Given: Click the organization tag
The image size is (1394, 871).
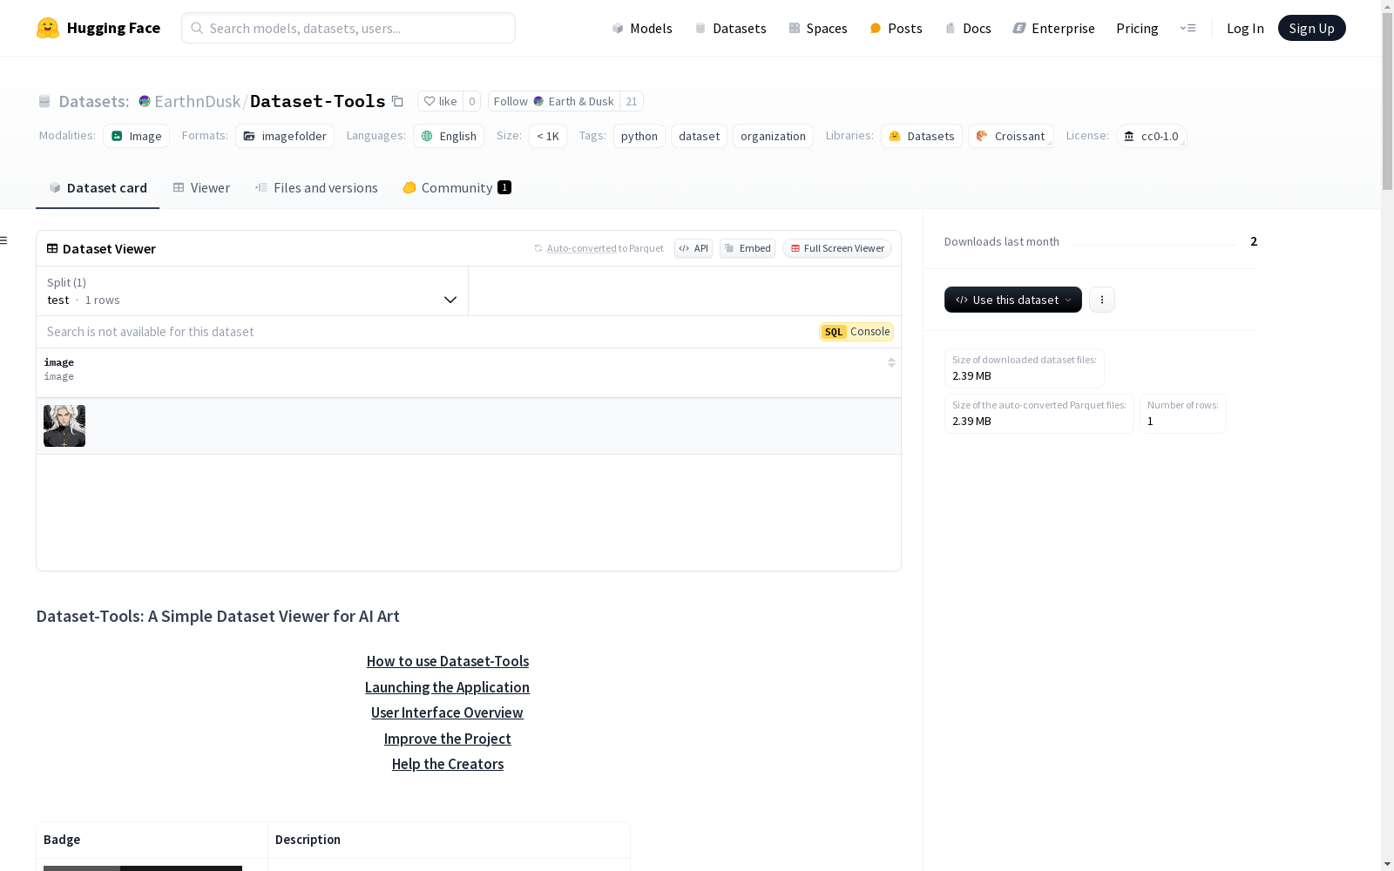Looking at the screenshot, I should [x=773, y=136].
